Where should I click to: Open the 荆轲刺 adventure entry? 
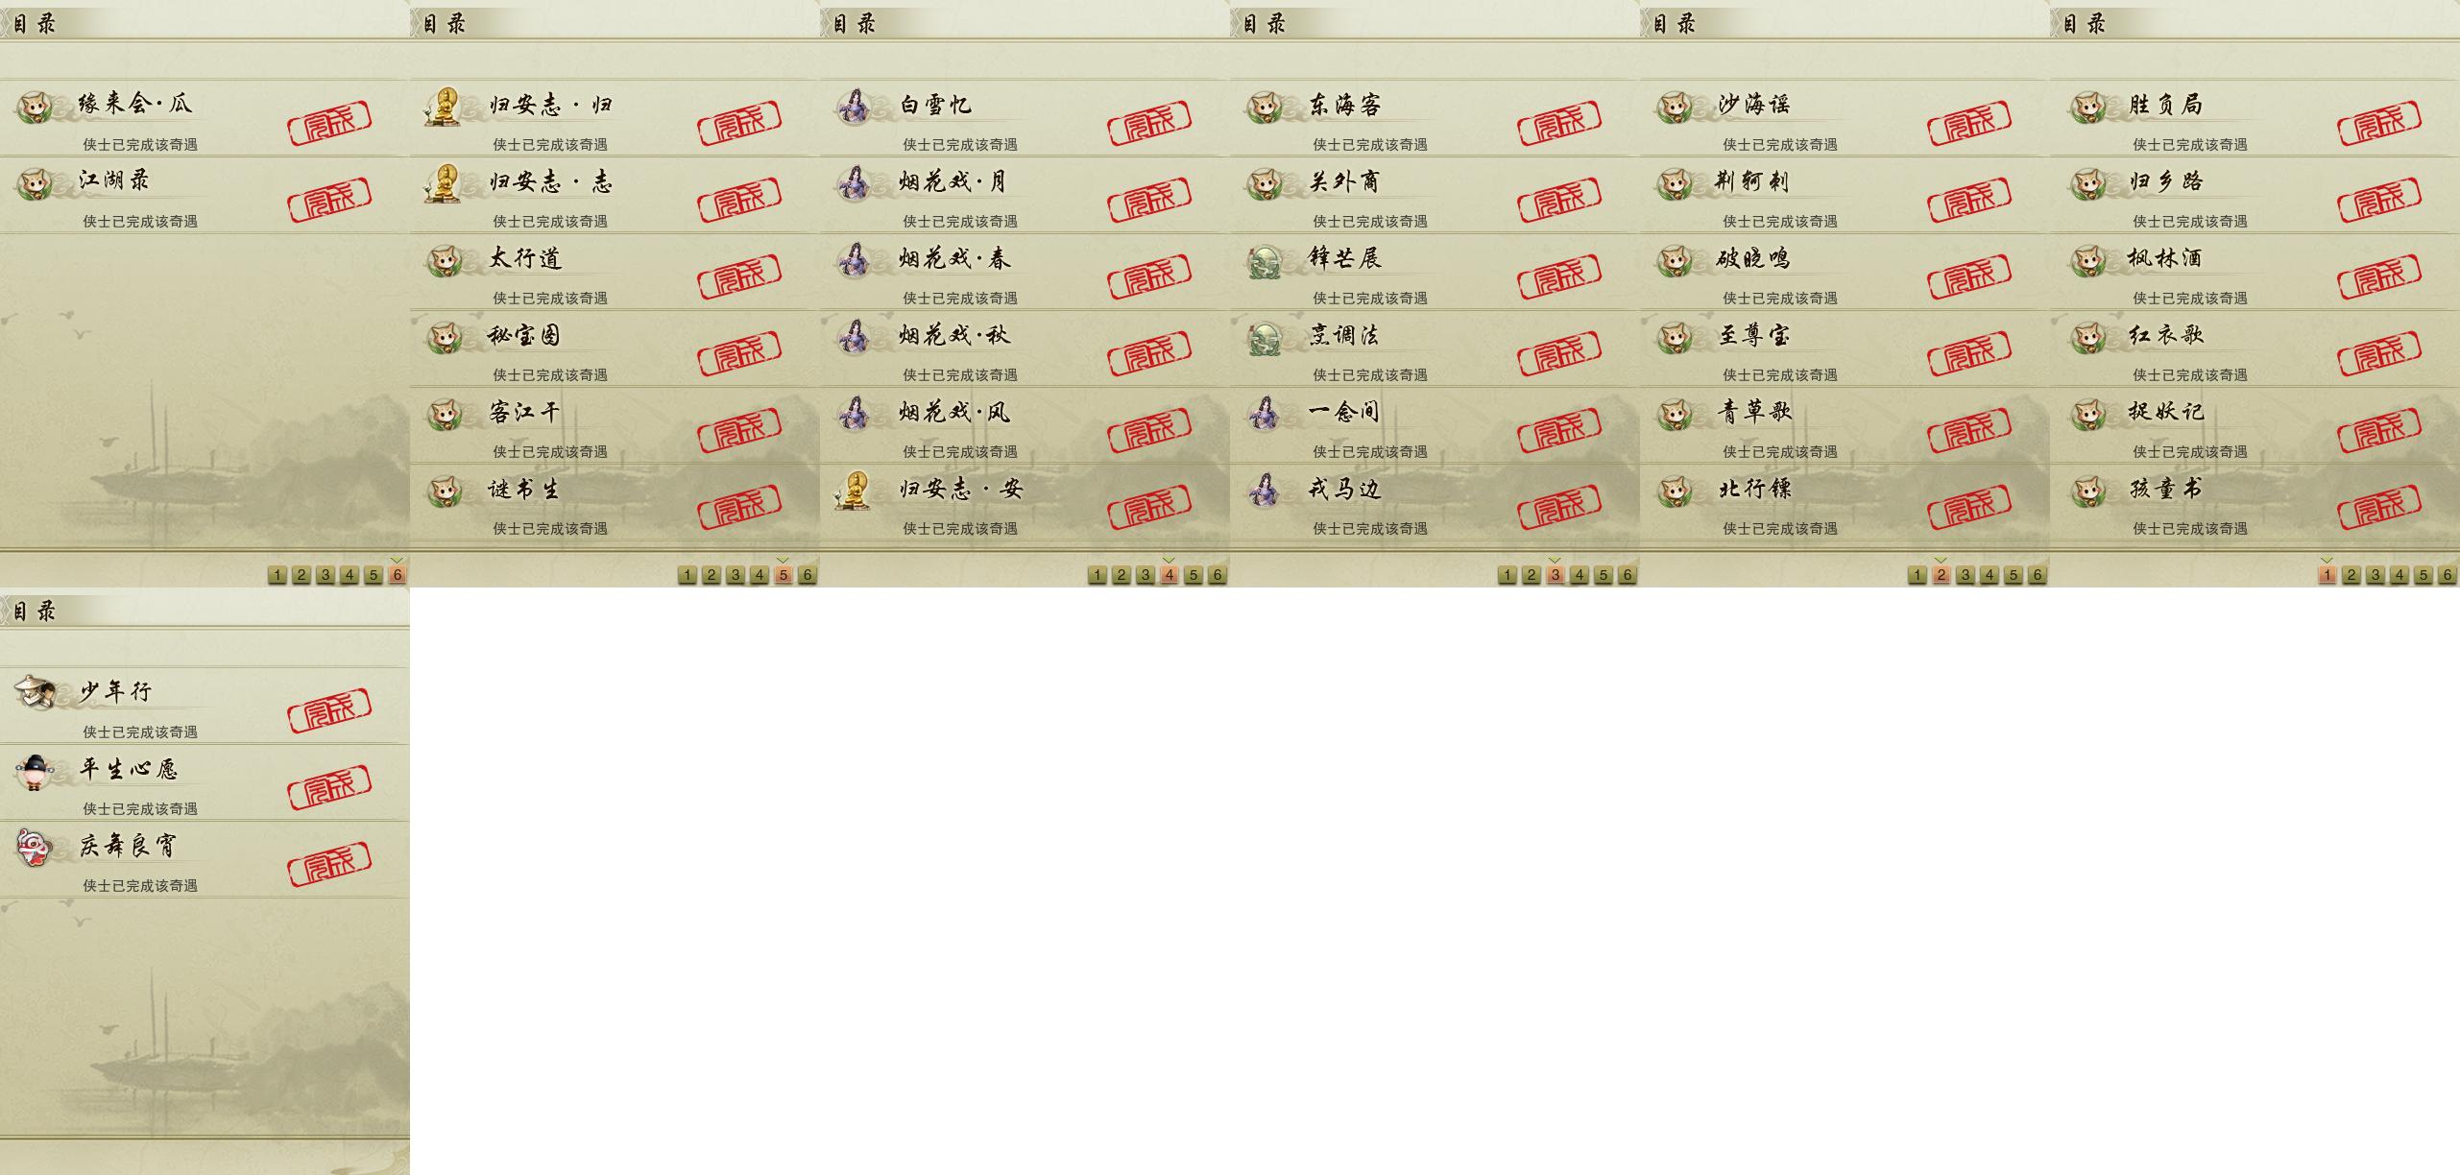point(1845,195)
